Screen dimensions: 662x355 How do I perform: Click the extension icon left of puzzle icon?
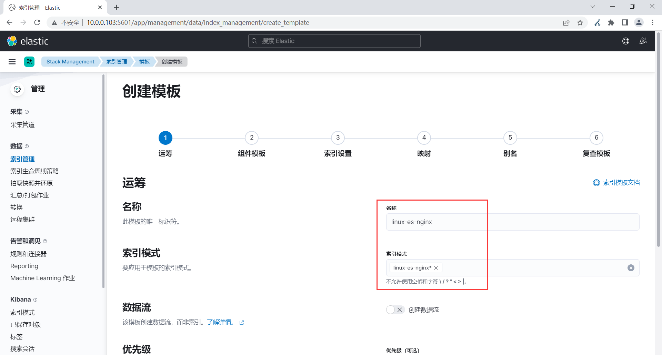click(598, 22)
